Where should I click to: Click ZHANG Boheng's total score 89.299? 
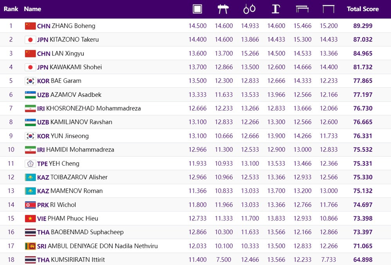(362, 26)
